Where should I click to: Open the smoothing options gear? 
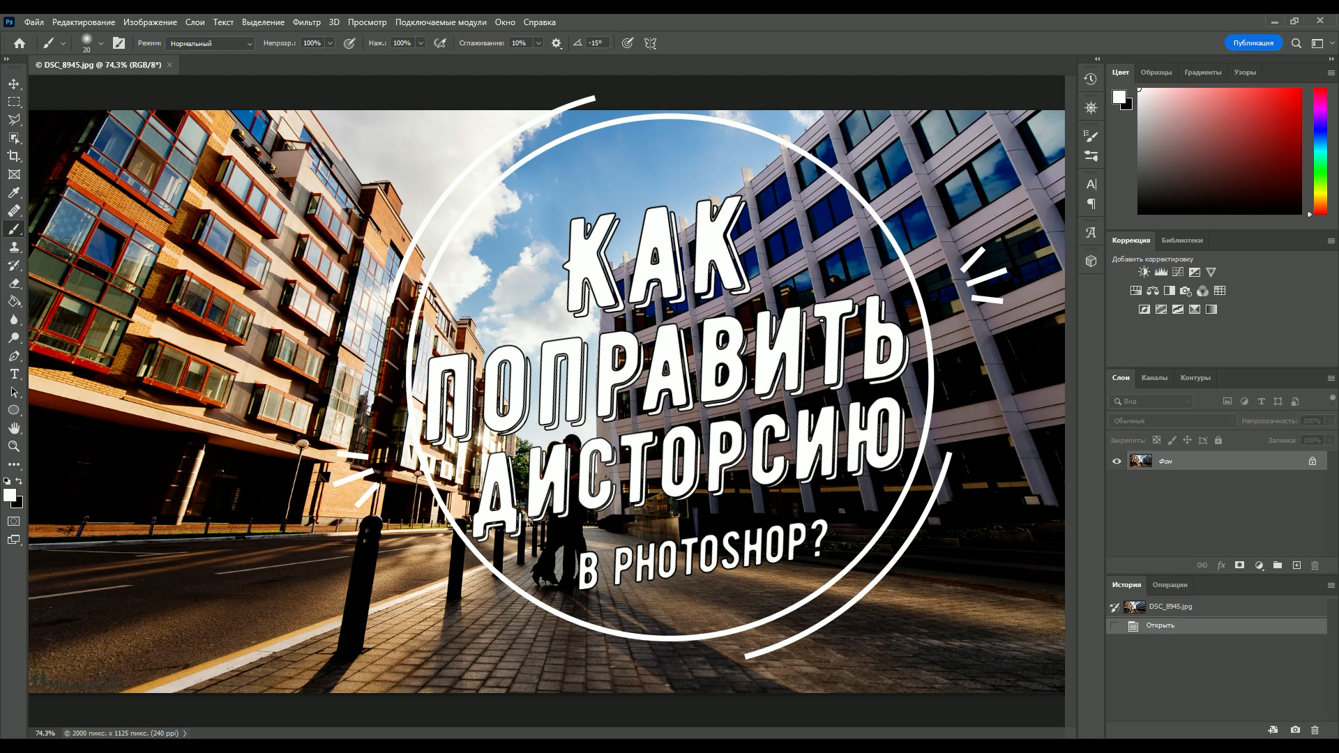coord(556,43)
